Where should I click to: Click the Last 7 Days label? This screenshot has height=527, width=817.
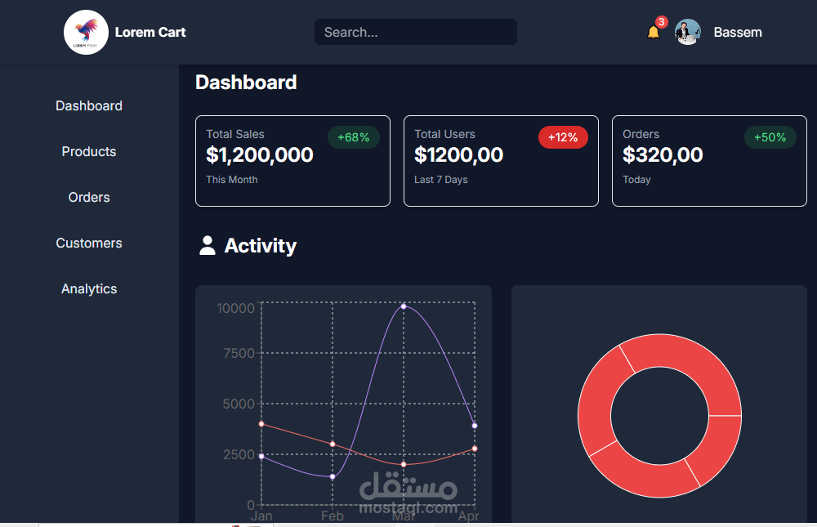pos(441,179)
